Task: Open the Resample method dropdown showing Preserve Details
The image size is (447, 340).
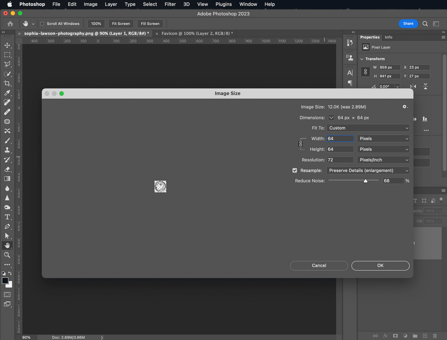Action: (x=368, y=170)
